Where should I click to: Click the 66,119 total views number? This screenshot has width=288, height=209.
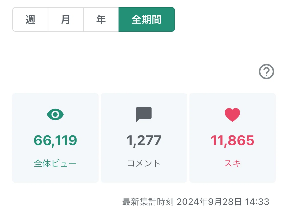click(x=55, y=141)
